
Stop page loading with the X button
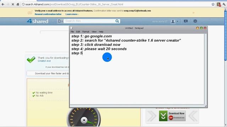tap(13, 4)
